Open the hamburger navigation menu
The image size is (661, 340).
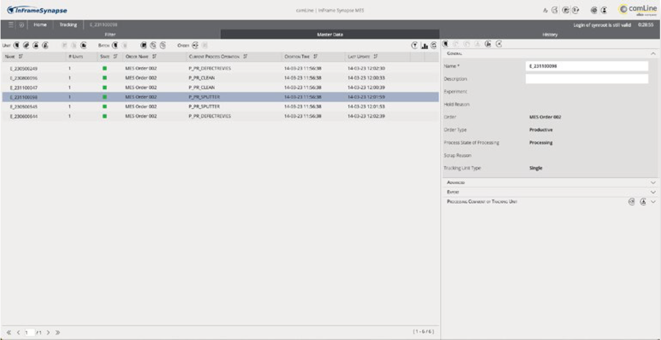[x=10, y=25]
